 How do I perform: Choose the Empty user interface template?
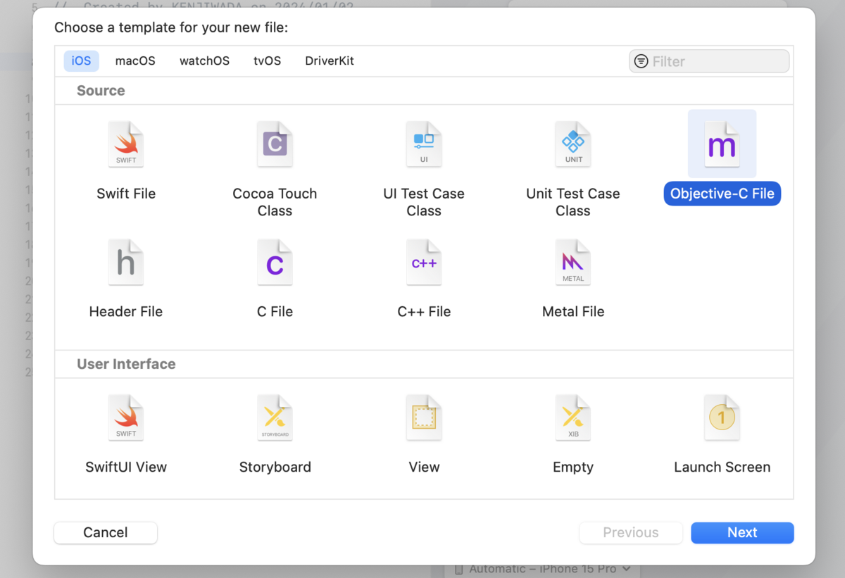pos(572,417)
